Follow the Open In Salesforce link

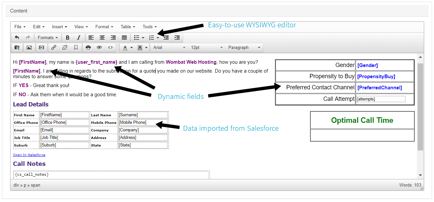(x=29, y=155)
